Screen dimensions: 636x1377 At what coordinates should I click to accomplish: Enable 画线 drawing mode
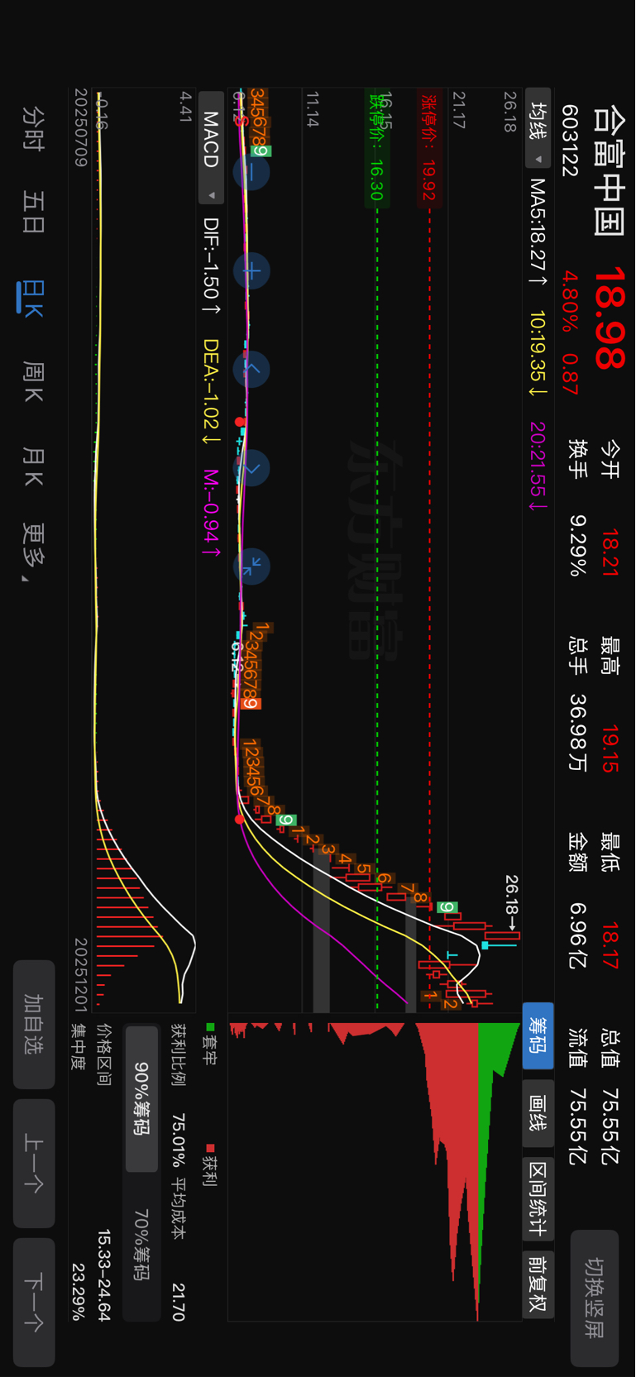pos(538,1112)
